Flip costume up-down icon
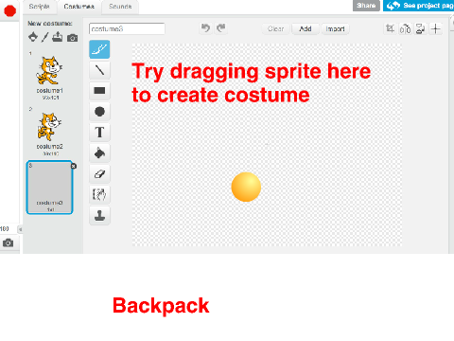 [420, 28]
